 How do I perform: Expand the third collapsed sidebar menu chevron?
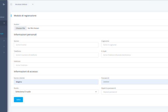coord(4,53)
